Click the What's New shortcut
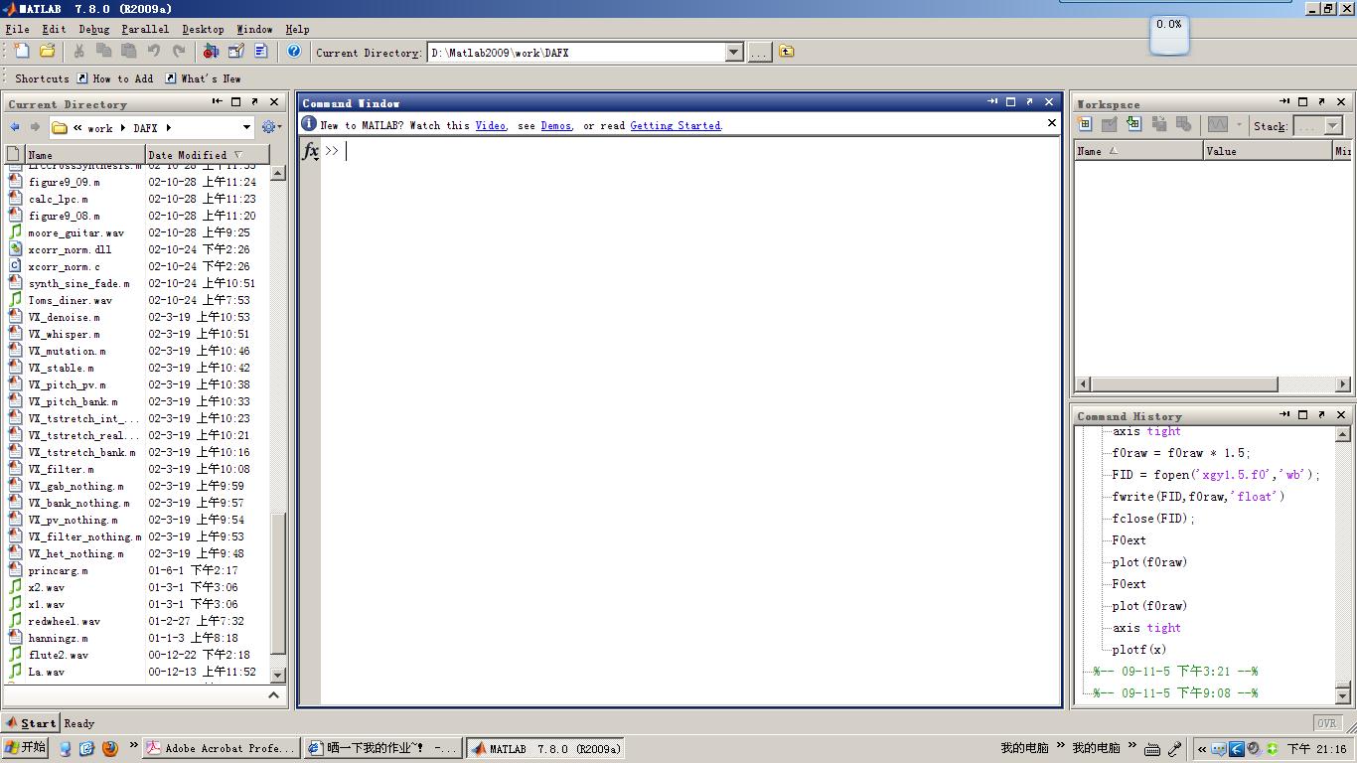Viewport: 1357px width, 763px height. point(203,78)
